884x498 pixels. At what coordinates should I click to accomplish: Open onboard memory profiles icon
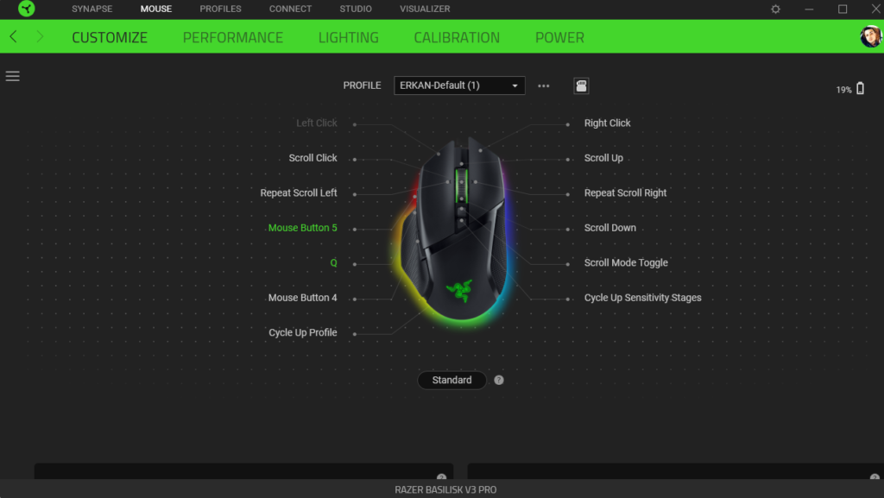(581, 85)
